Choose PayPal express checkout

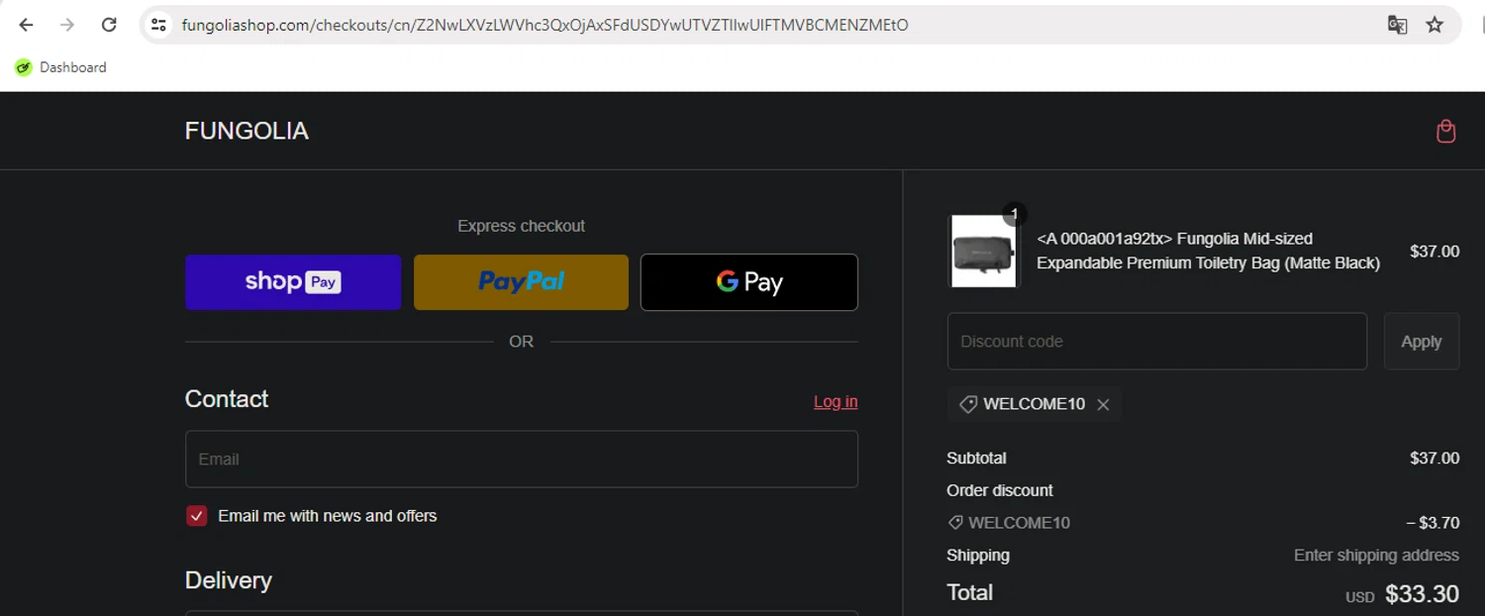click(521, 282)
